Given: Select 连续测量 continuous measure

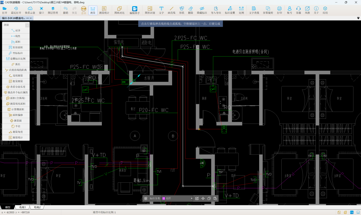Looking at the screenshot, I should click(16, 76).
